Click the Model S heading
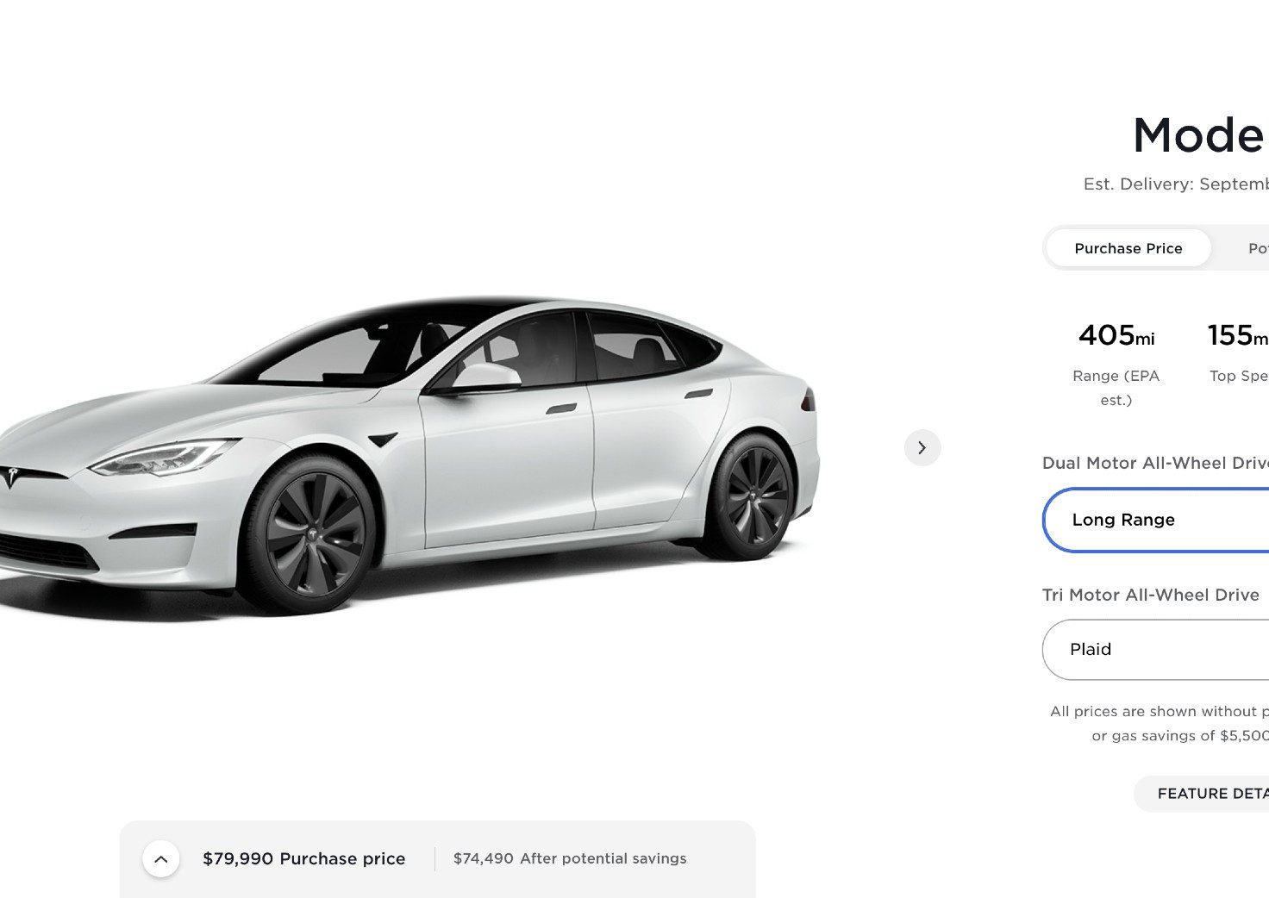The image size is (1269, 898). point(1199,135)
